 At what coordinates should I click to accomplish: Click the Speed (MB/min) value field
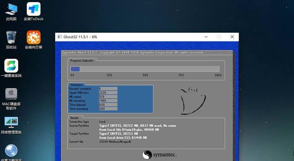pos(108,93)
